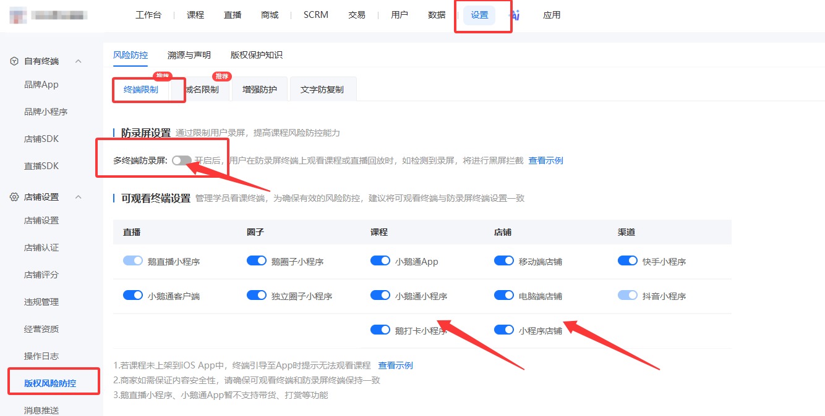The height and width of the screenshot is (416, 825).
Task: Select 域名限制 sub-tab
Action: pyautogui.click(x=202, y=89)
